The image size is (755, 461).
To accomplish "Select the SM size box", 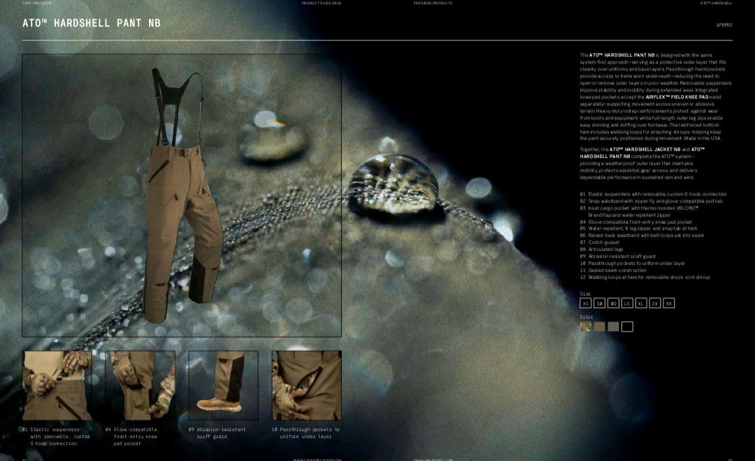I will (600, 303).
